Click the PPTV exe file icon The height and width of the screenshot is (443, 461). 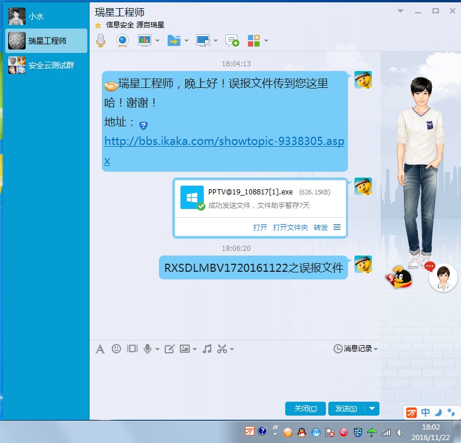192,197
